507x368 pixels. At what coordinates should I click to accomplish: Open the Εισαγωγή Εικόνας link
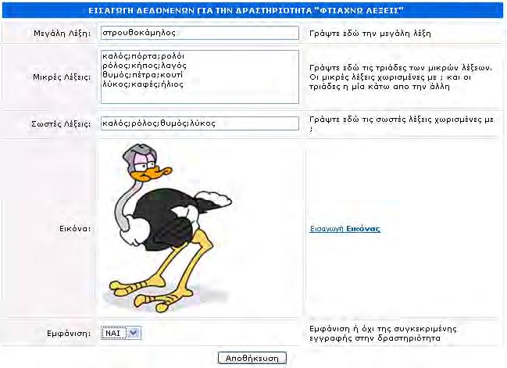point(345,229)
